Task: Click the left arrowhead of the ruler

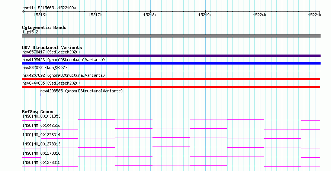Action: [23, 12]
